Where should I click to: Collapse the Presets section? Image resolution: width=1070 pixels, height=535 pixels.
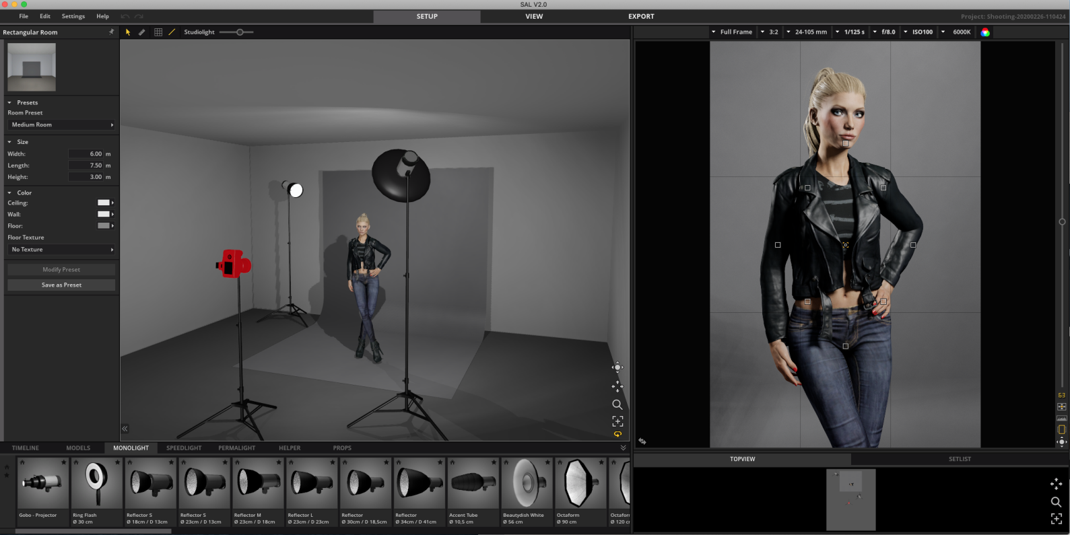pyautogui.click(x=9, y=103)
